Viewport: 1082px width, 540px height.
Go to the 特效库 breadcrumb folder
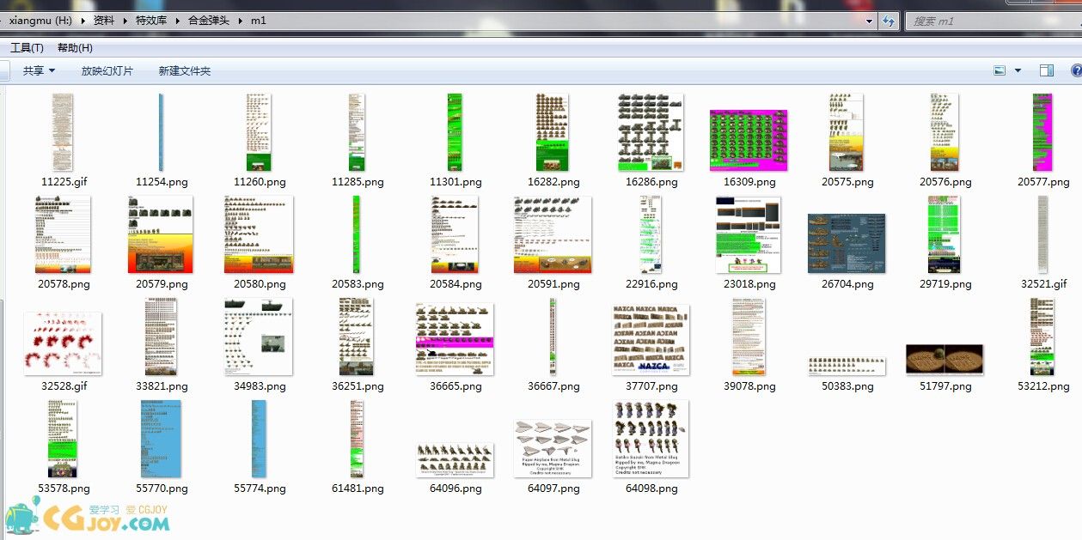click(x=152, y=21)
